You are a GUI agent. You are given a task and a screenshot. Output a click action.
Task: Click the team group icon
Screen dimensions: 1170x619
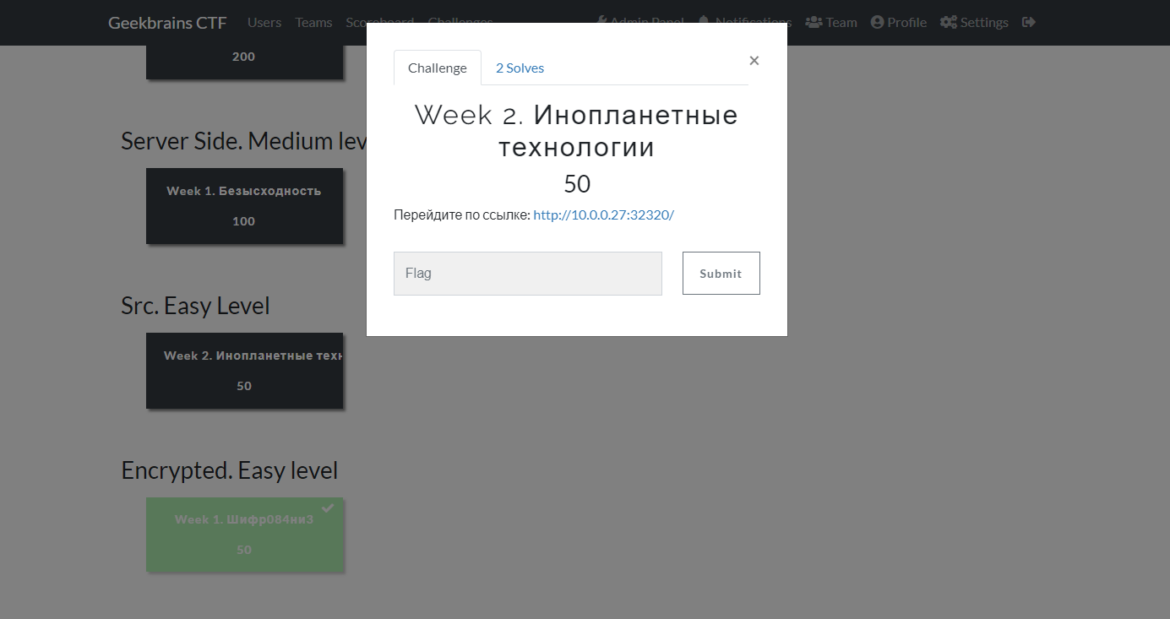point(814,23)
